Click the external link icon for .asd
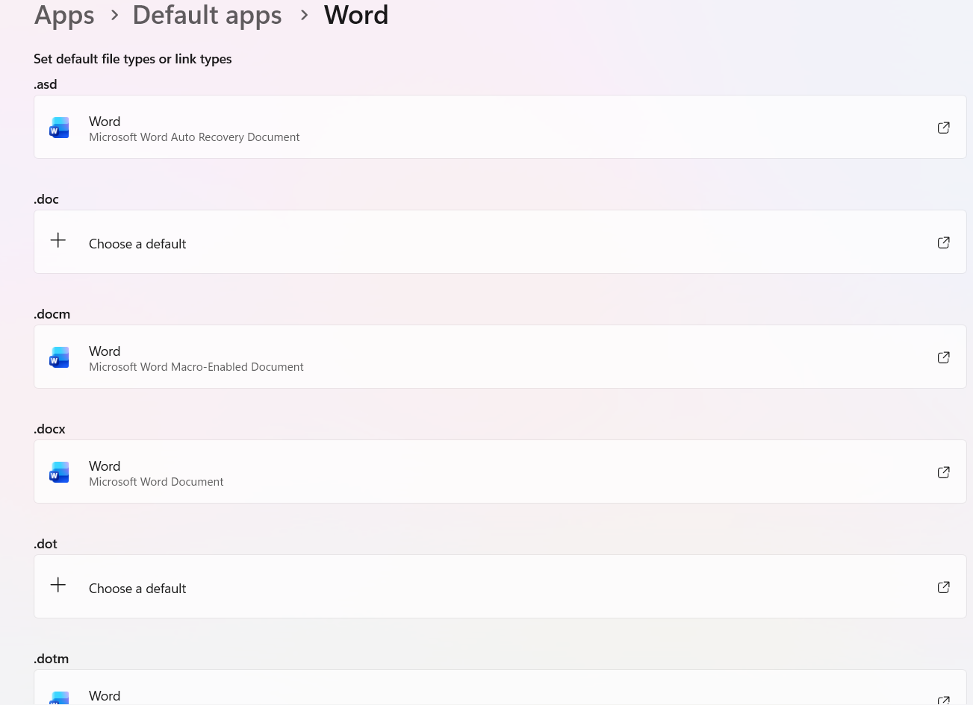This screenshot has width=973, height=705. 943,127
